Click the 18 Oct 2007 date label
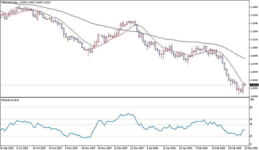This screenshot has height=150, width=259. [39, 148]
